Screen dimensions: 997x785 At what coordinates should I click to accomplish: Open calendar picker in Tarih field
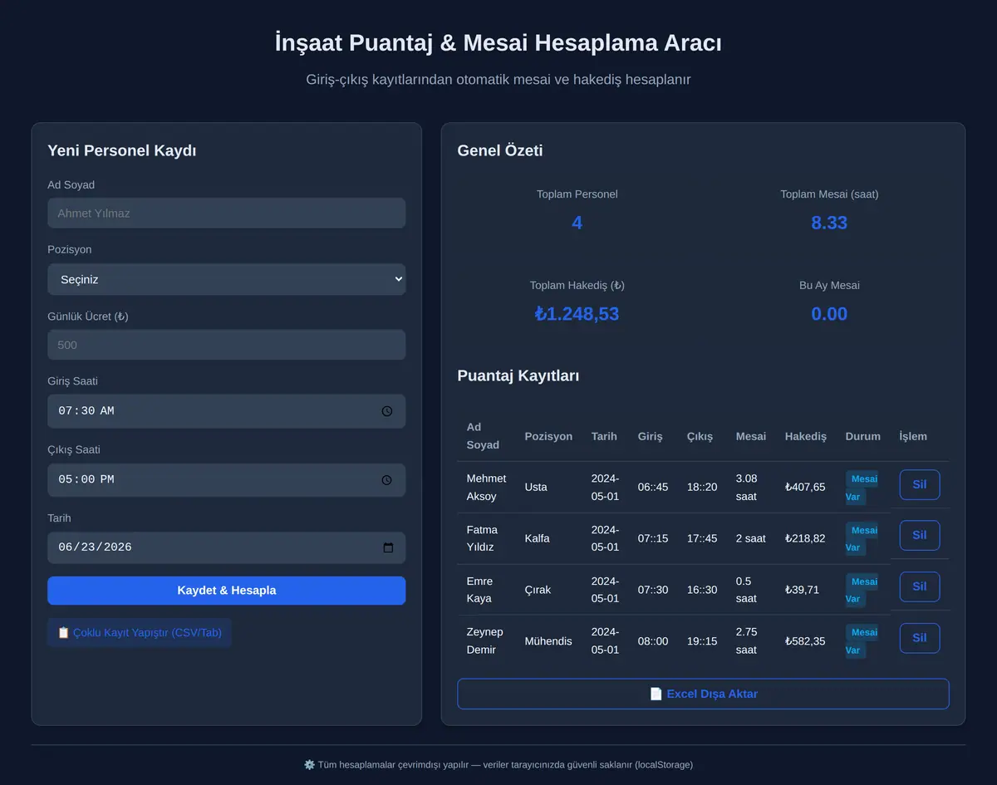coord(388,547)
